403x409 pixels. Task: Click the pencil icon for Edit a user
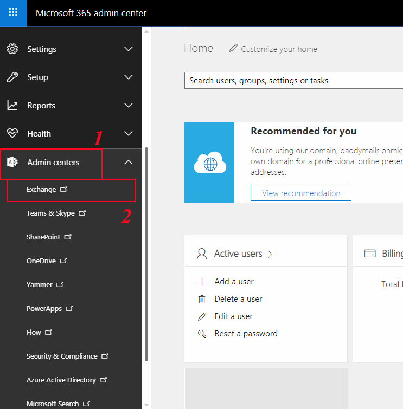202,316
